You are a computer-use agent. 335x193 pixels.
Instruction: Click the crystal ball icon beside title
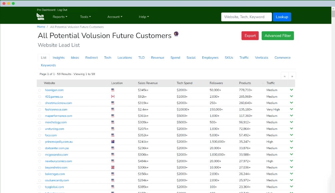pos(176,34)
